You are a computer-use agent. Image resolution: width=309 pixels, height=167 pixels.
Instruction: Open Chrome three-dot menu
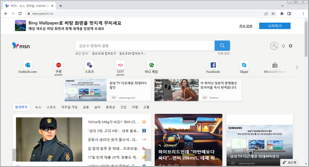click(x=303, y=14)
